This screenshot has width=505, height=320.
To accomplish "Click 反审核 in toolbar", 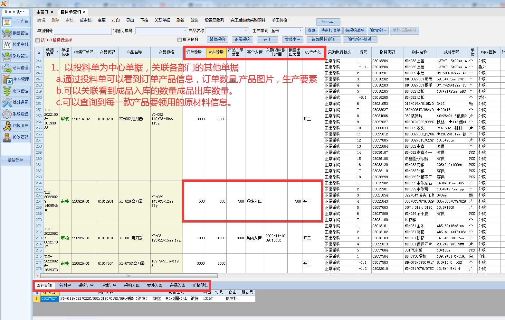I will pyautogui.click(x=86, y=20).
